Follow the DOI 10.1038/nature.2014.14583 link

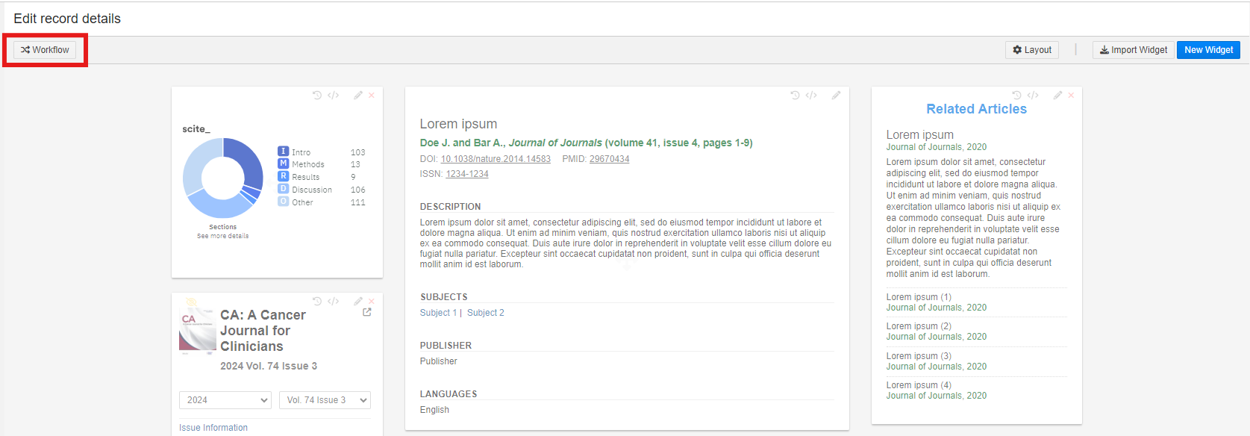(x=496, y=159)
